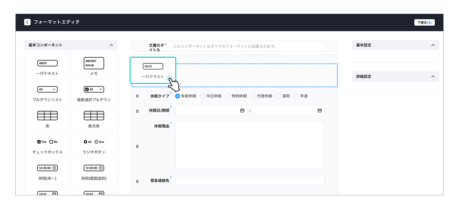Click the 緊急連絡先 input field
This screenshot has width=459, height=209.
point(250,180)
